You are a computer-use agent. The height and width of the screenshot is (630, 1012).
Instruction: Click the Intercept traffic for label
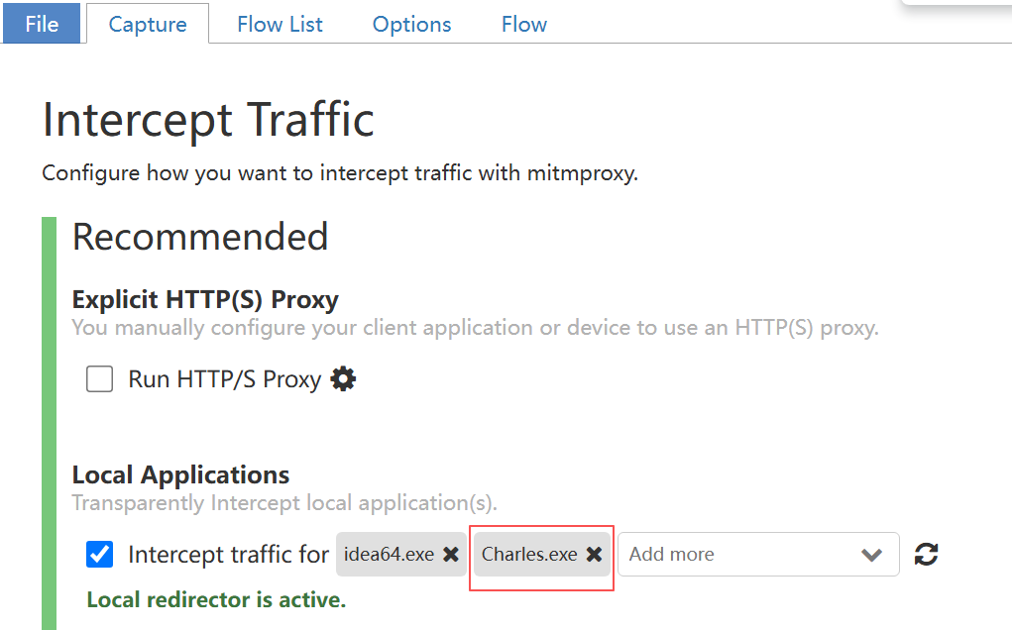pyautogui.click(x=229, y=555)
